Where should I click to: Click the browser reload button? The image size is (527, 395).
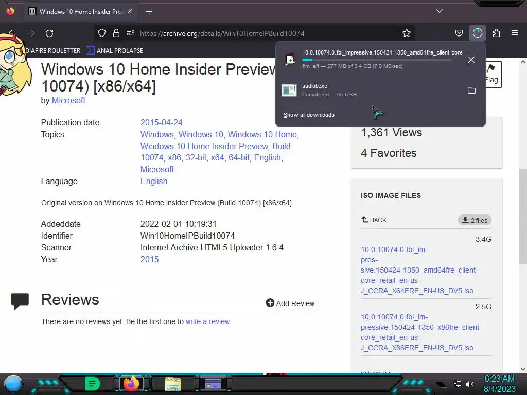click(x=49, y=33)
